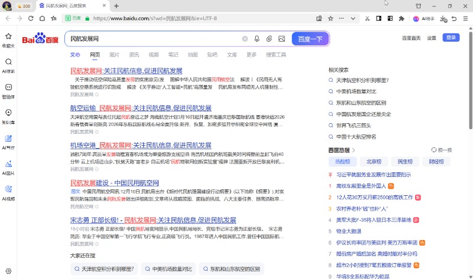The image size is (473, 279).
Task: Open the 搜索工具 filter options
Action: coord(276,55)
